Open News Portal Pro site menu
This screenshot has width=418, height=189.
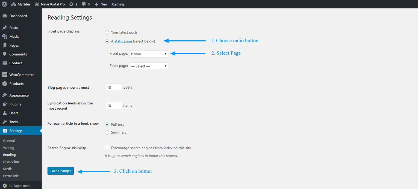[x=50, y=4]
